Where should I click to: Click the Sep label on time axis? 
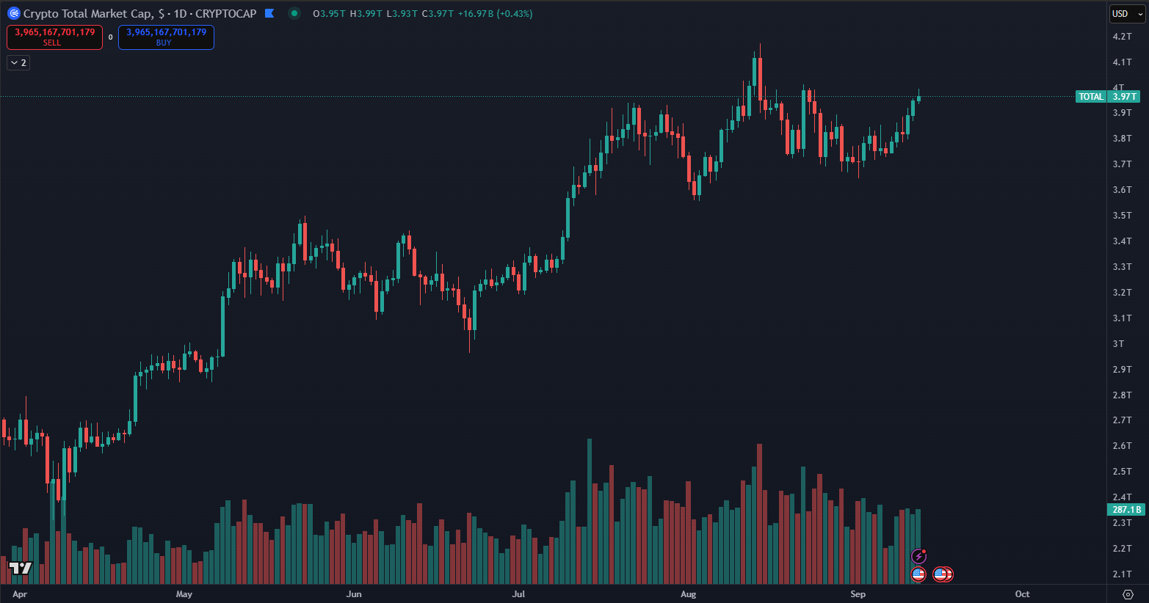coord(858,594)
